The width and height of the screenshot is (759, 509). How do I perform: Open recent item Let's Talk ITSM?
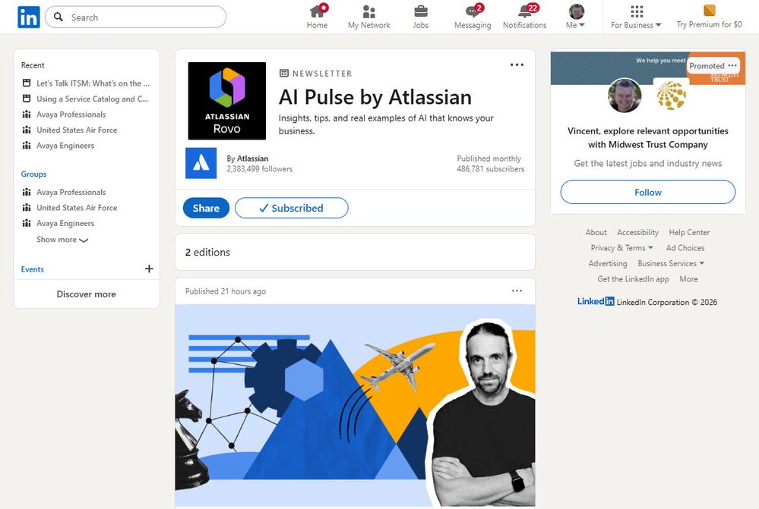coord(86,83)
